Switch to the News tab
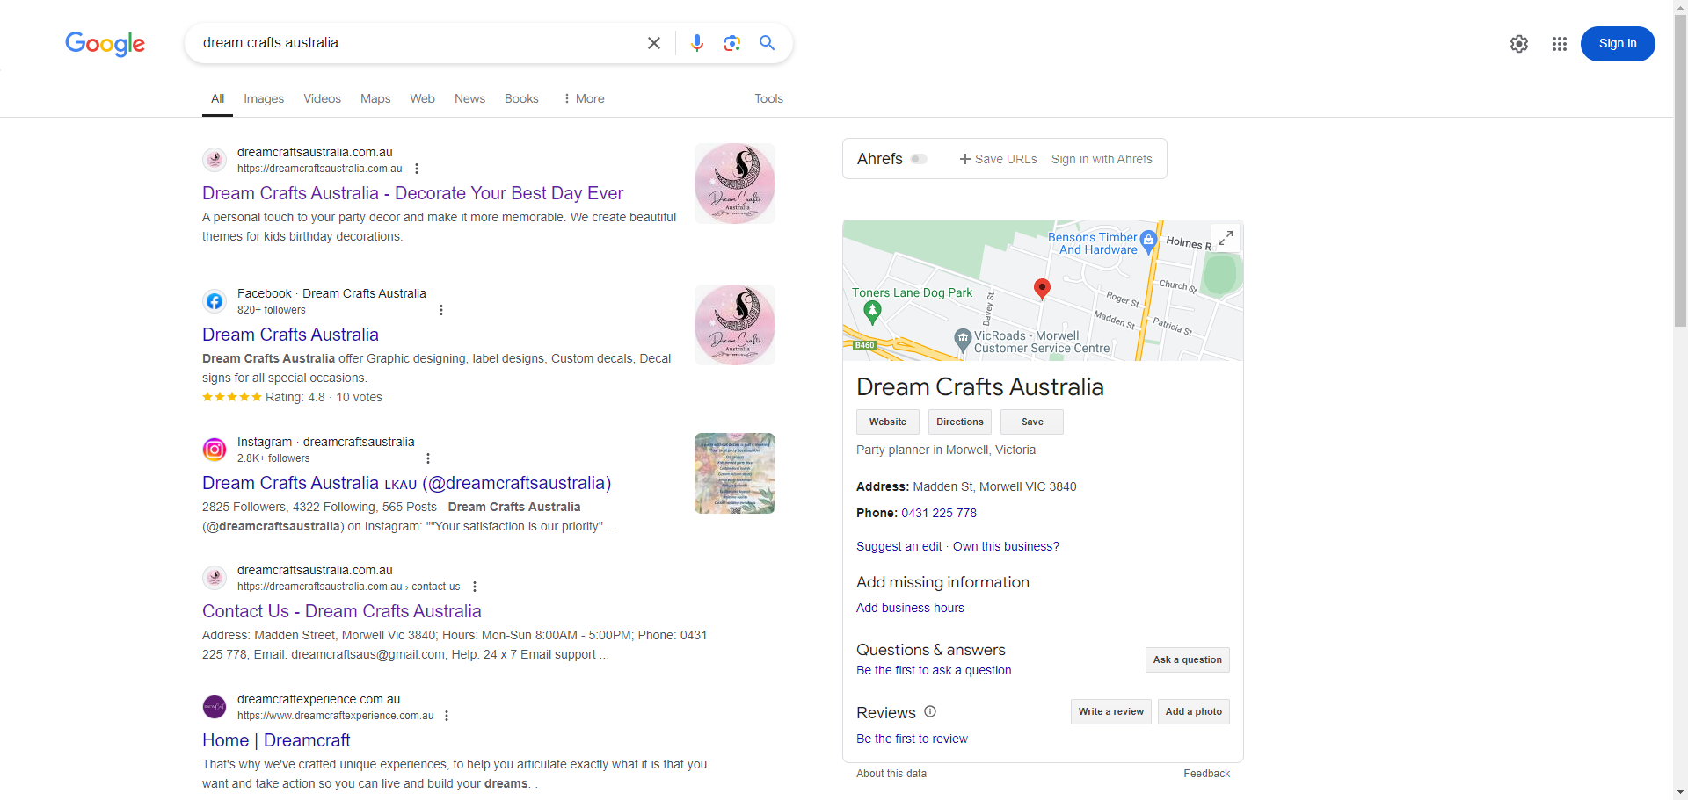Image resolution: width=1688 pixels, height=800 pixels. [469, 98]
